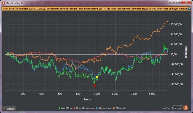Click the $6 000,00 axis label
The image size is (193, 113).
coord(176,24)
